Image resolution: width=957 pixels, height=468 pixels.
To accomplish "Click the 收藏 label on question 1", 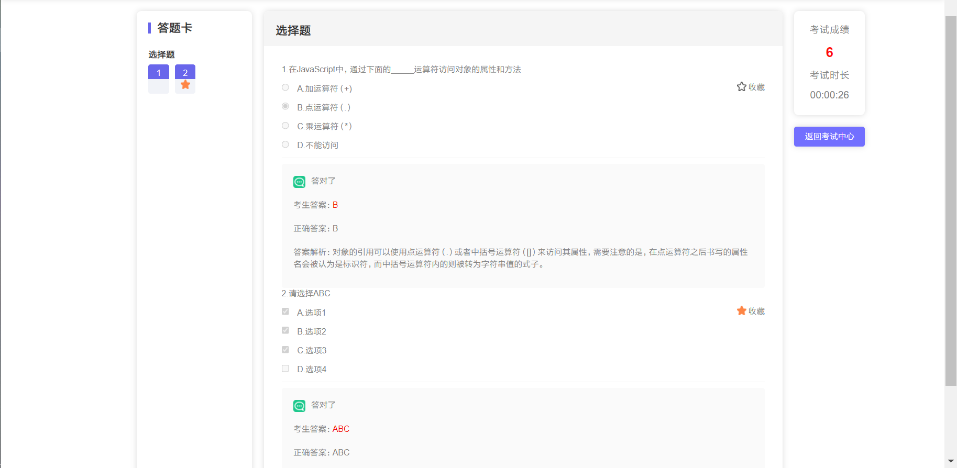I will [756, 87].
